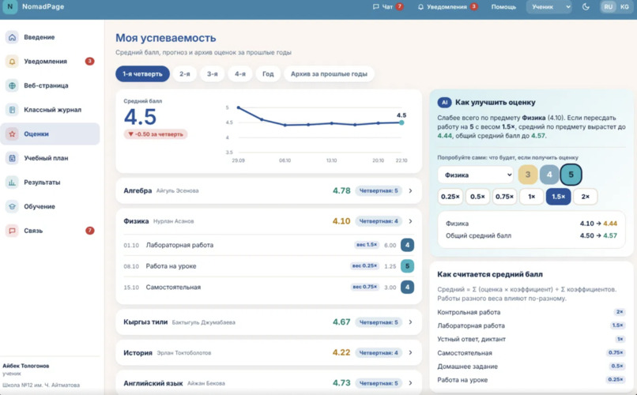637x395 pixels.
Task: Toggle dark mode with the moon icon
Action: [586, 7]
